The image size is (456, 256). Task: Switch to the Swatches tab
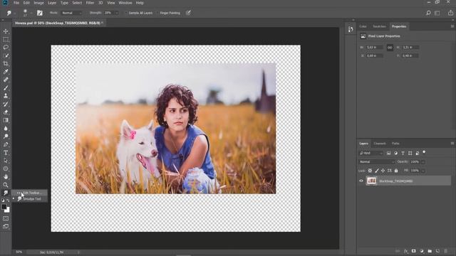point(379,26)
